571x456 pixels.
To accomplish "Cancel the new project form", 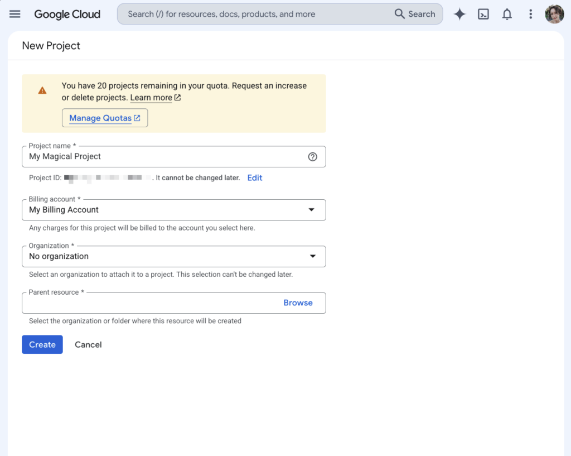I will click(x=88, y=344).
